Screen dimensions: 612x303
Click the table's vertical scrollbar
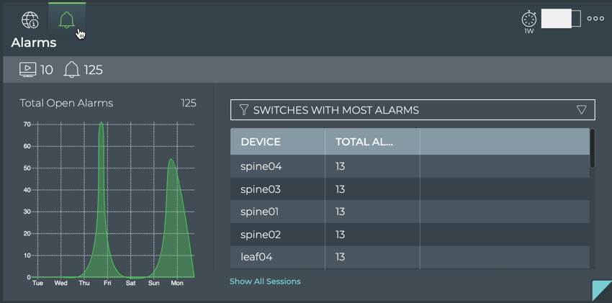(593, 149)
